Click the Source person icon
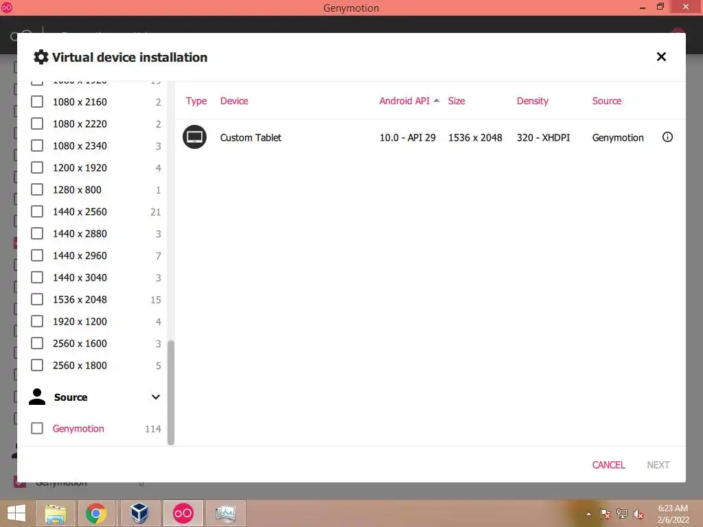 [37, 397]
